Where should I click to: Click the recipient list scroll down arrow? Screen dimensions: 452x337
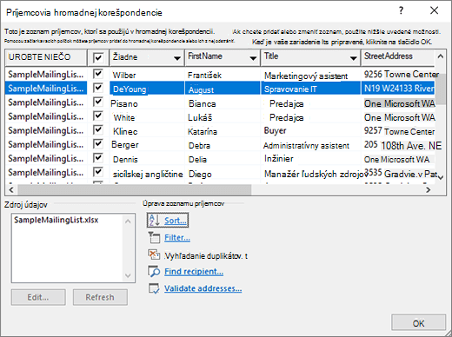[x=441, y=177]
